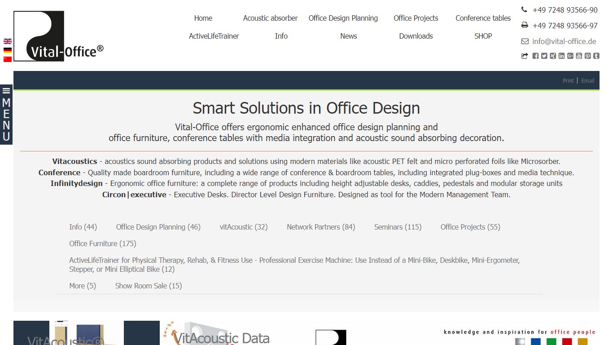Viewport: 613px width, 345px height.
Task: Click the share arrow icon
Action: [x=525, y=56]
